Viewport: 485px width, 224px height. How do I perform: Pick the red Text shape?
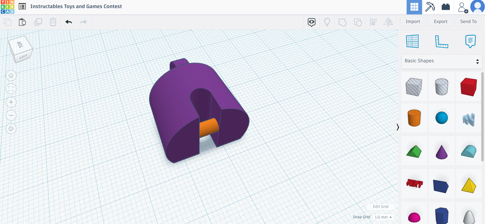click(x=414, y=184)
